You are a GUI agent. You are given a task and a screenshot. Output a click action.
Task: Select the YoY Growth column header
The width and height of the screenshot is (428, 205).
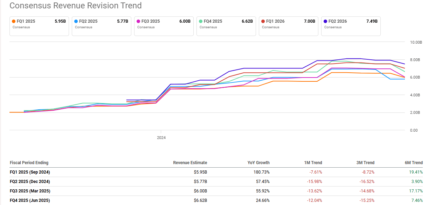pyautogui.click(x=258, y=163)
